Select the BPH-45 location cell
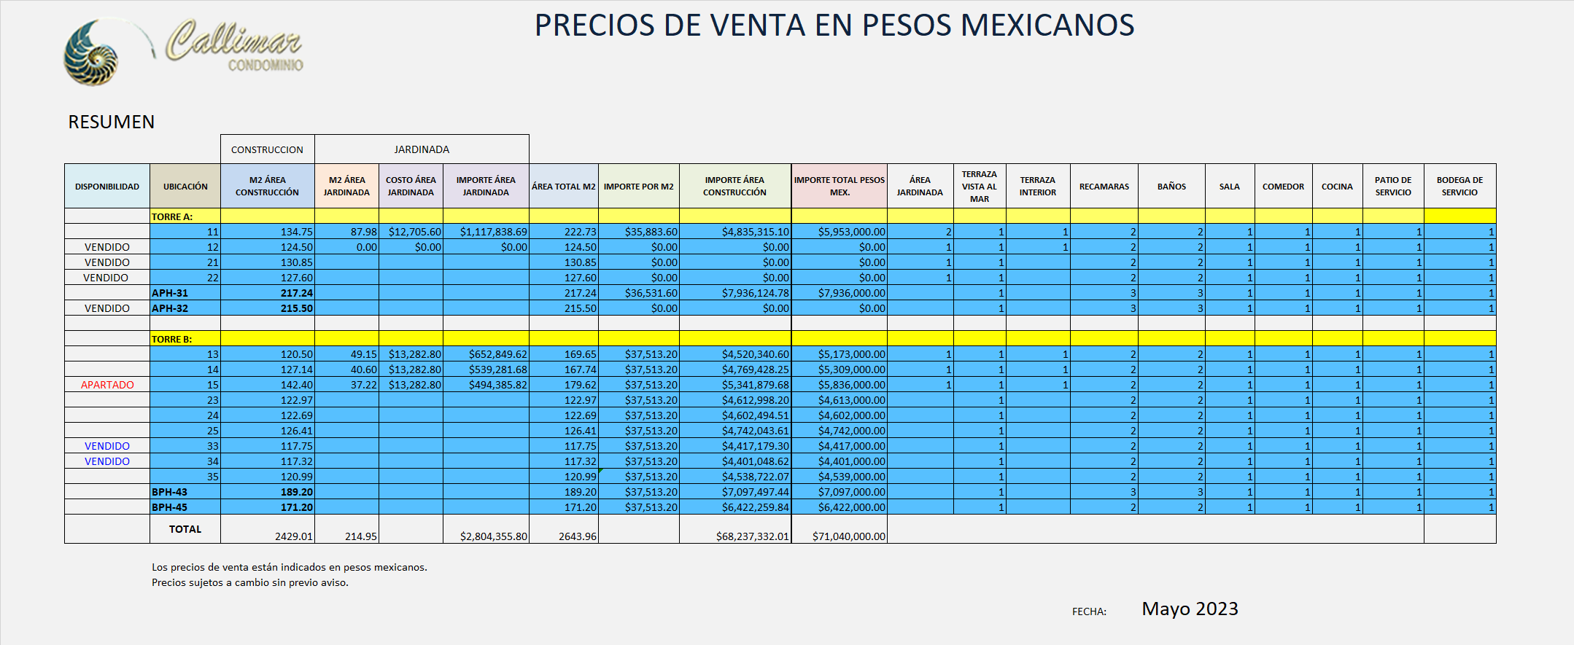The width and height of the screenshot is (1574, 645). click(170, 507)
